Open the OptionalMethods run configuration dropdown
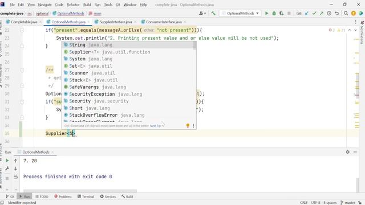Image resolution: width=365 pixels, height=205 pixels. [241, 14]
